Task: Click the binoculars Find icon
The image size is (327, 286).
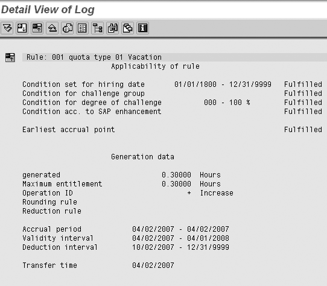Action: [112, 28]
